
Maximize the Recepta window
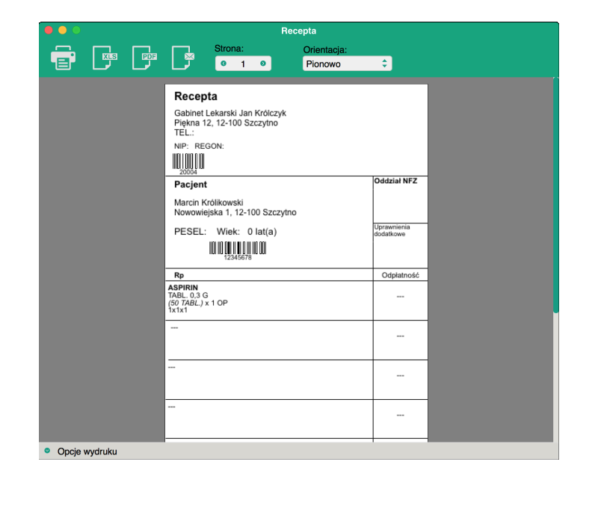76,30
